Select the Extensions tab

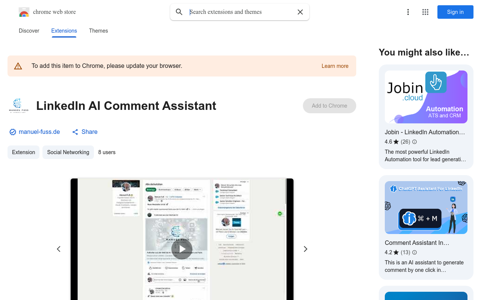click(64, 31)
